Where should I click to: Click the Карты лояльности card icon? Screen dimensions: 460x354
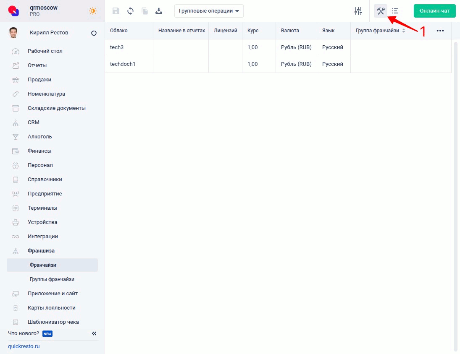pyautogui.click(x=16, y=308)
